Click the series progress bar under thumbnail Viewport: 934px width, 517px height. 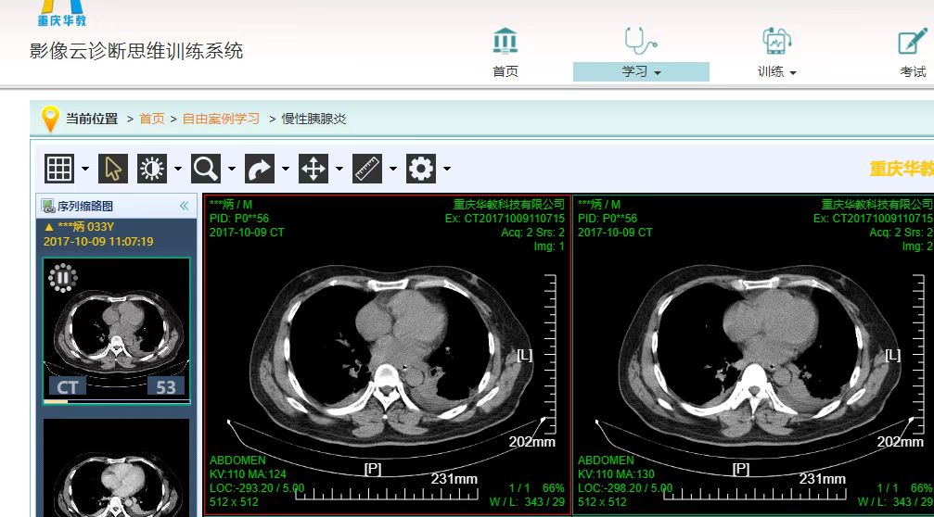click(x=117, y=401)
